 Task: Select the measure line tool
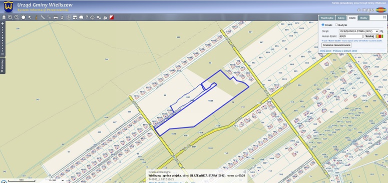43,17
